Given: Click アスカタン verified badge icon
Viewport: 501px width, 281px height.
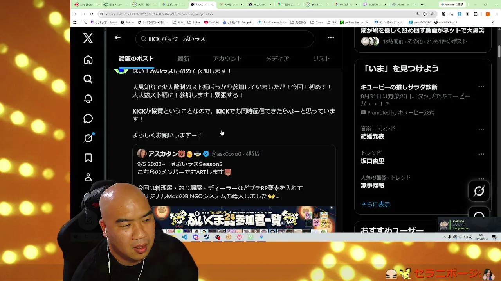Looking at the screenshot, I should click(206, 154).
